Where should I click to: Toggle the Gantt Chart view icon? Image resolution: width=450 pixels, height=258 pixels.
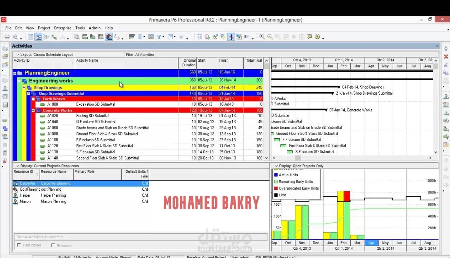[x=38, y=37]
